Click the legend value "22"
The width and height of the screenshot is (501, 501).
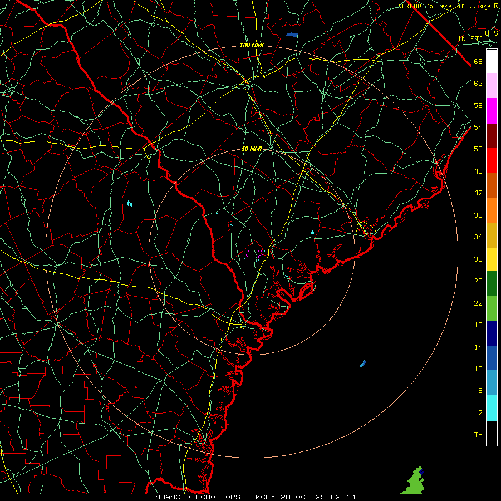478,303
